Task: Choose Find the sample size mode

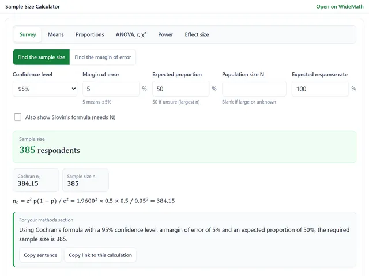Action: pyautogui.click(x=42, y=57)
